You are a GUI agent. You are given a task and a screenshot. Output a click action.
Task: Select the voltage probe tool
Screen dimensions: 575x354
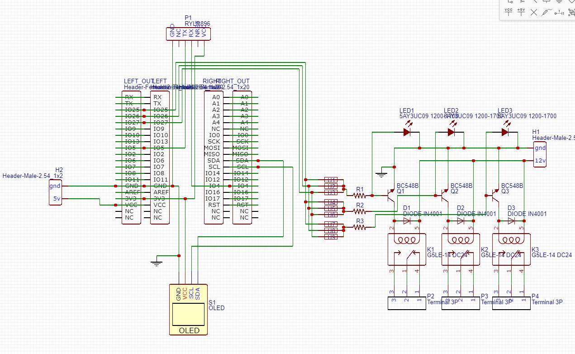(546, 12)
